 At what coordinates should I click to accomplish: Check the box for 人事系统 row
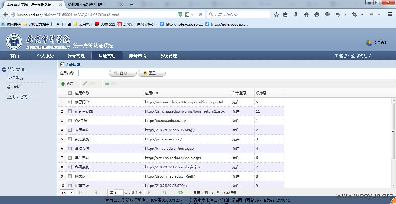coord(70,130)
